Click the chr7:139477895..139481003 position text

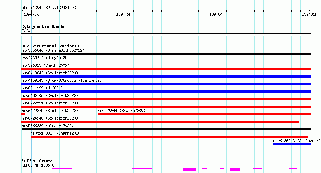(x=49, y=8)
